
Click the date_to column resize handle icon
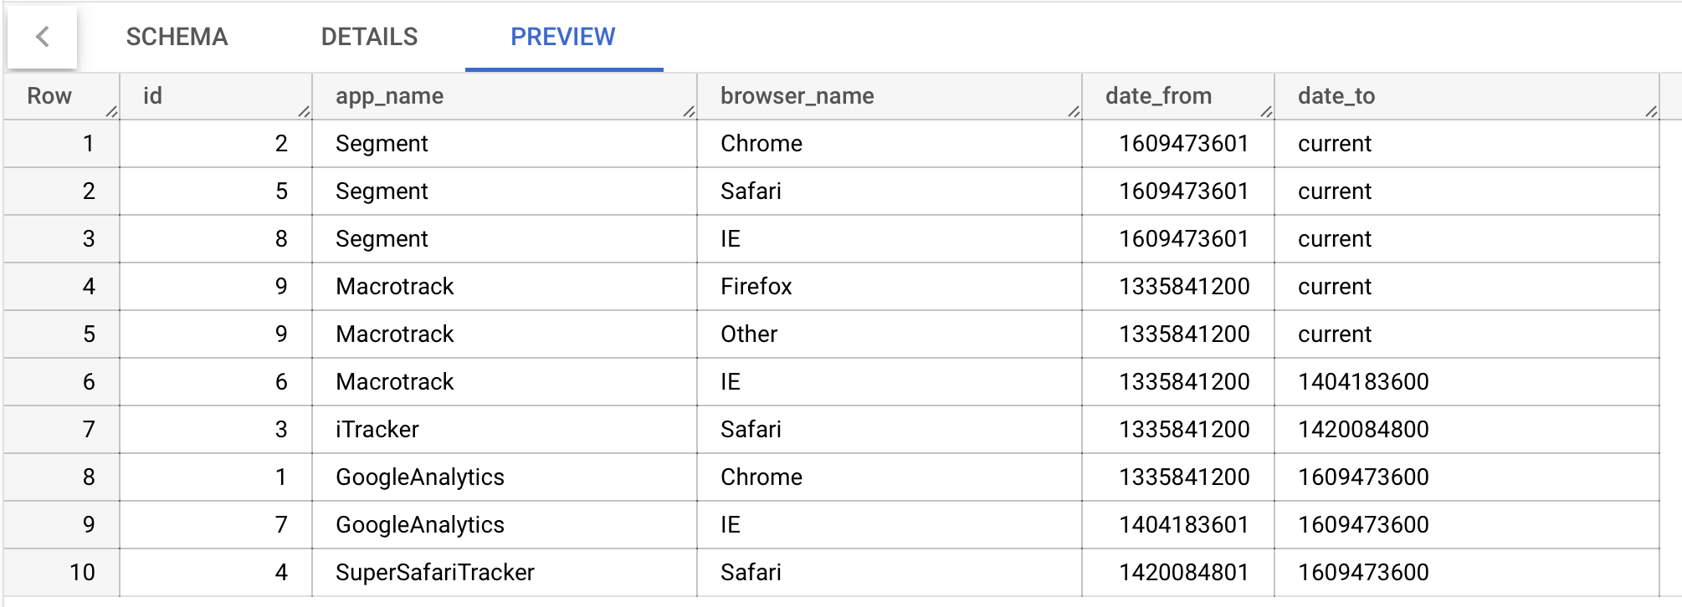pos(1651,111)
